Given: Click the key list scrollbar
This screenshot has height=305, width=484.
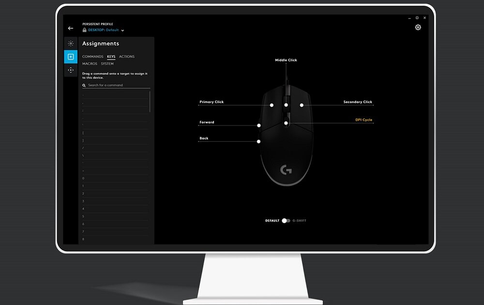Looking at the screenshot, I should point(150,102).
